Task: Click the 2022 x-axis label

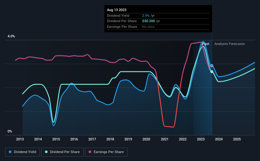Action: click(x=183, y=139)
